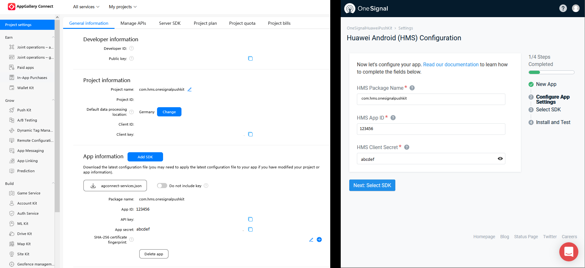Open A/B Testing in the sidebar

click(x=27, y=120)
